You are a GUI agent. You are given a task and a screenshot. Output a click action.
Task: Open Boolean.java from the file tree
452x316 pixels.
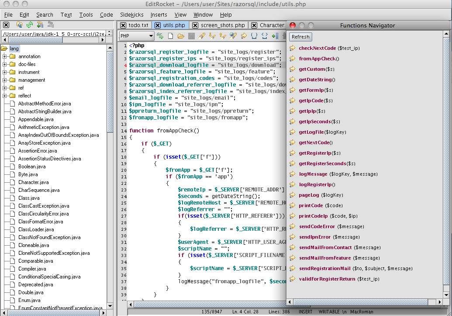[x=32, y=167]
